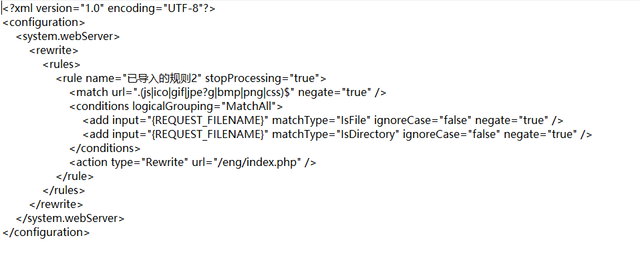The height and width of the screenshot is (262, 640).
Task: Place cursor in opening configuration tag
Action: coord(43,23)
